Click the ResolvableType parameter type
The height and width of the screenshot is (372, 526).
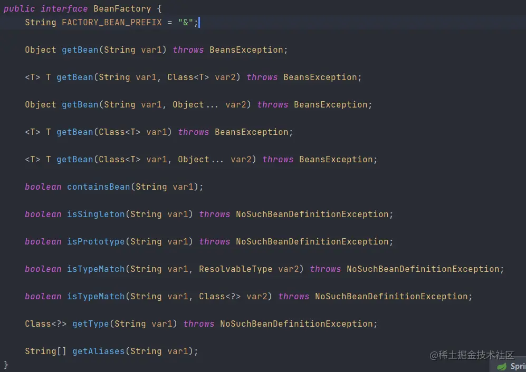(x=235, y=269)
